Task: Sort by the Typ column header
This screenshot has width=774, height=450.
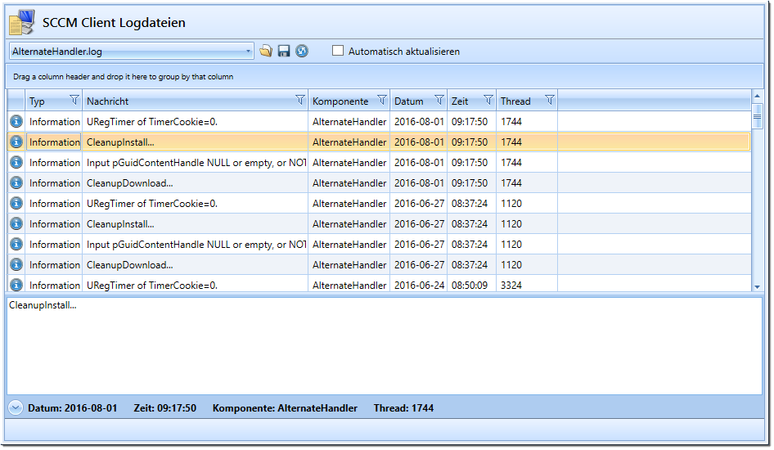Action: point(37,101)
